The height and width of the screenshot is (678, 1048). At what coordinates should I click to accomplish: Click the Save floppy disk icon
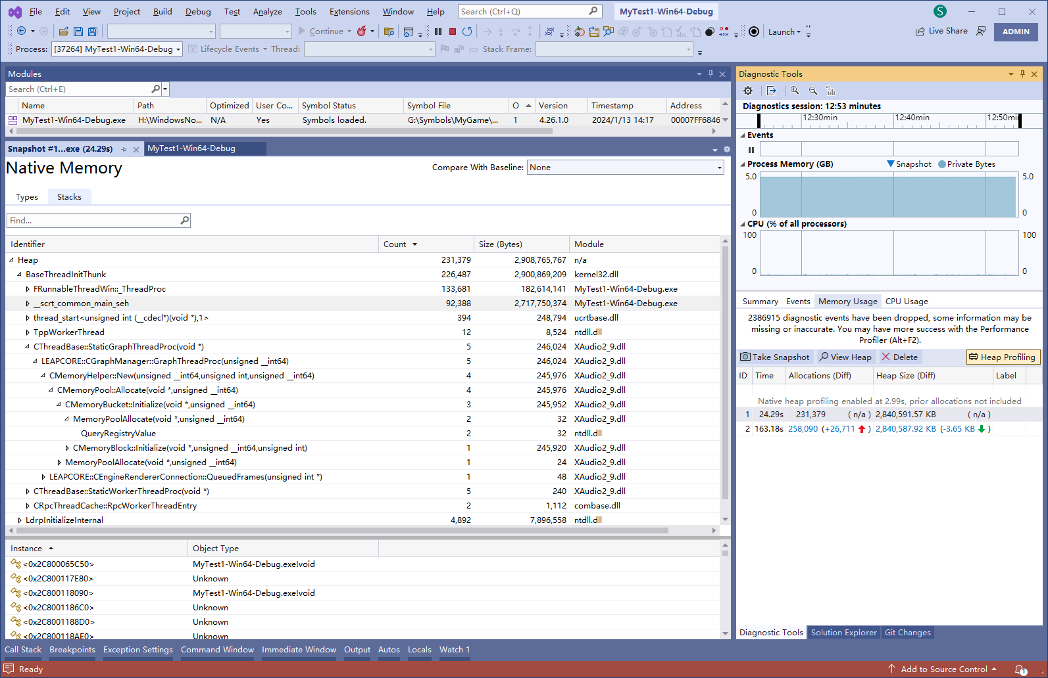(78, 31)
